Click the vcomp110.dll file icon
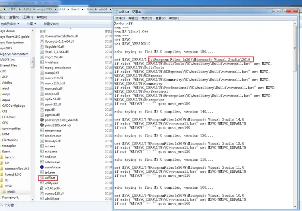Image resolution: width=302 pixels, height=211 pixels. pyautogui.click(x=42, y=193)
